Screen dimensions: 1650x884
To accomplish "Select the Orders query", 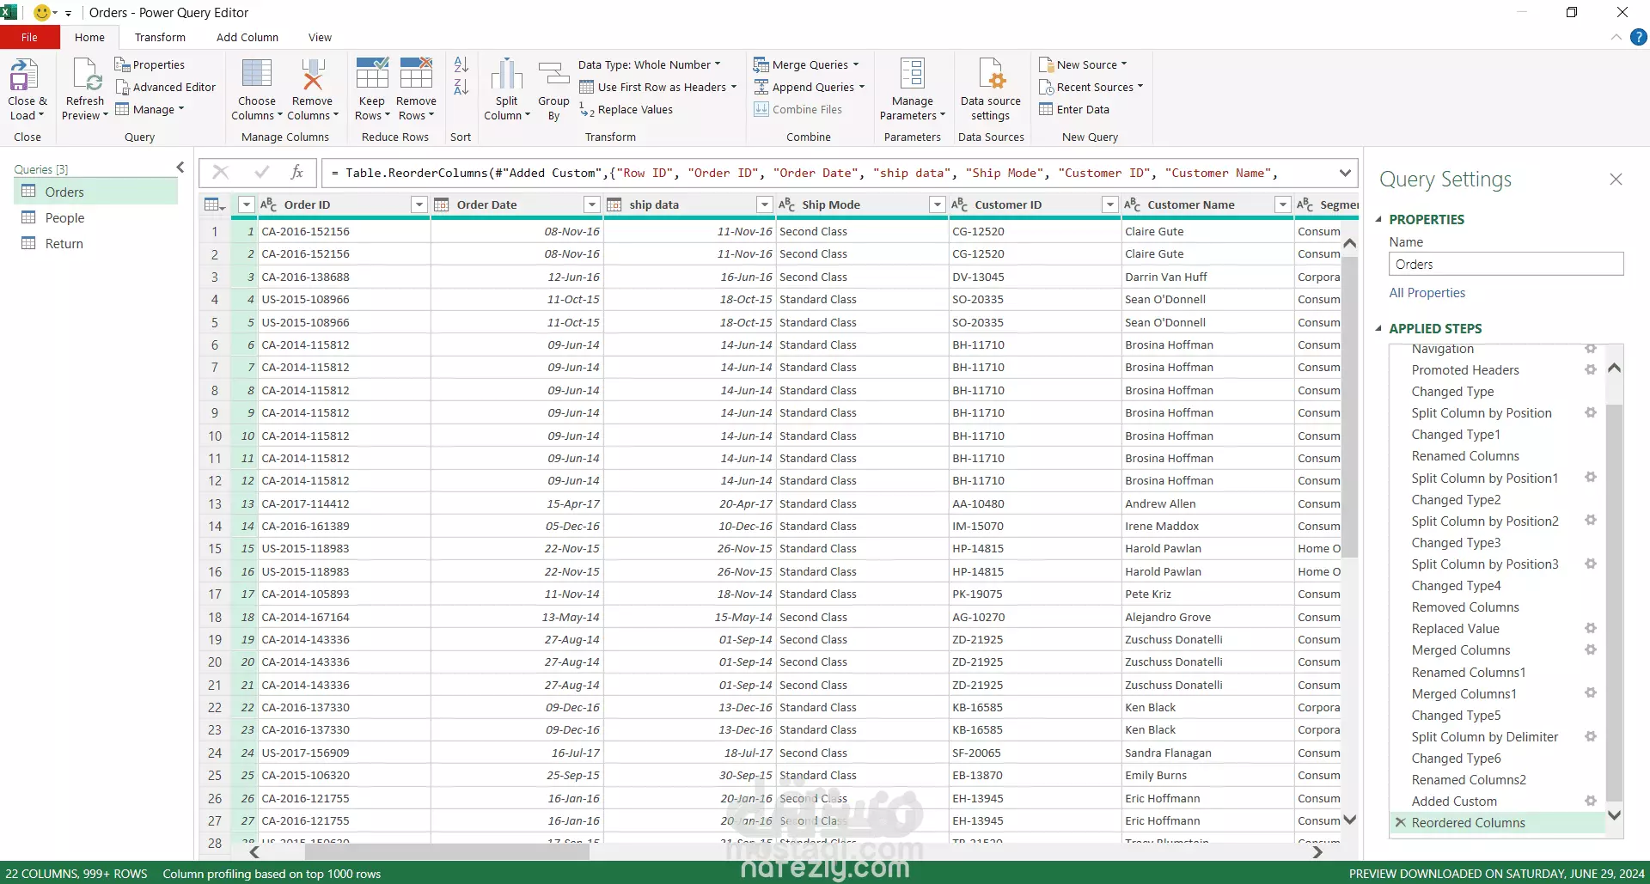I will tap(95, 192).
